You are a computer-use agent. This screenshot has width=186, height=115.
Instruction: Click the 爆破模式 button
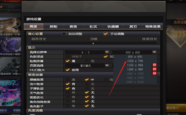176,108
